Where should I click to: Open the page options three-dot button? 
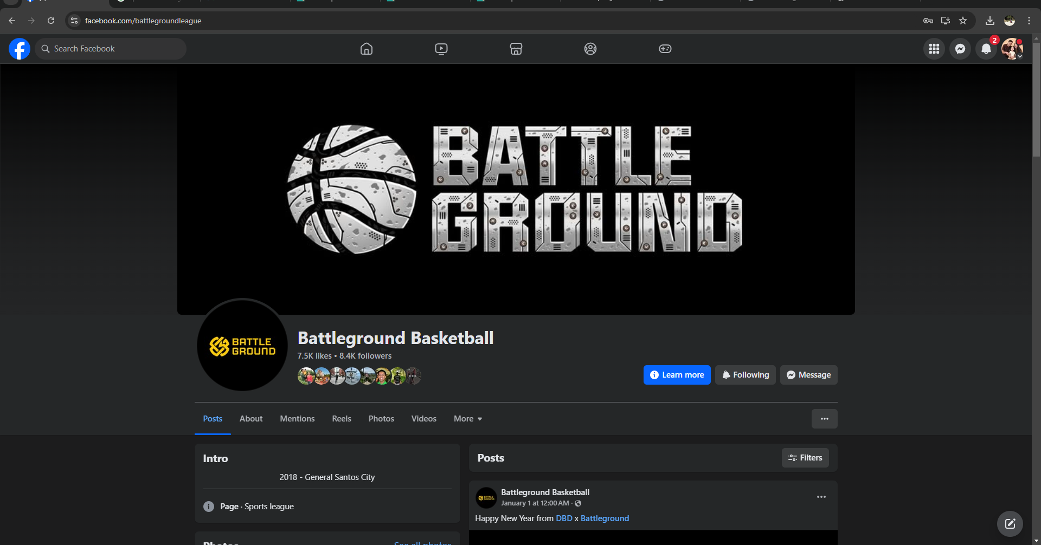pos(825,419)
